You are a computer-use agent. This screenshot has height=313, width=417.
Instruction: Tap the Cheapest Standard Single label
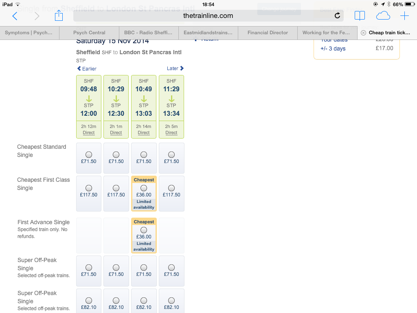(x=42, y=151)
